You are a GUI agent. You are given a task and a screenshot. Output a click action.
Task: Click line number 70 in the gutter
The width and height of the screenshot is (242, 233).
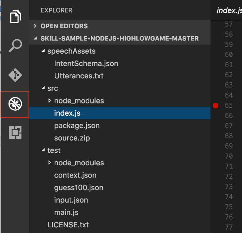(229, 156)
